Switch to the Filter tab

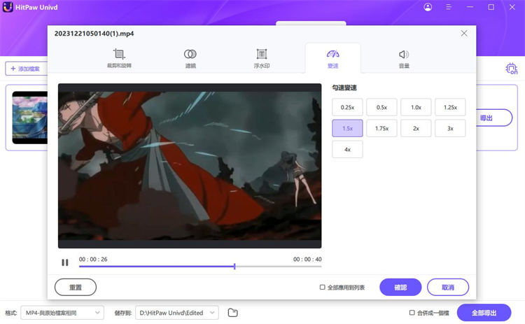click(x=190, y=58)
